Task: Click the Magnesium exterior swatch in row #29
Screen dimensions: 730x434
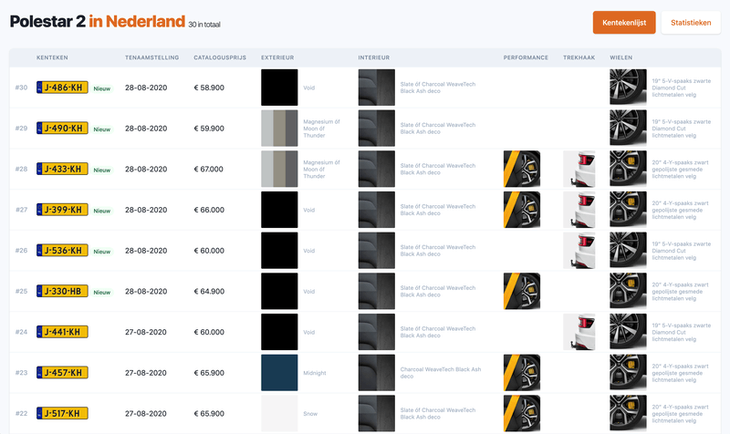Action: click(x=279, y=129)
